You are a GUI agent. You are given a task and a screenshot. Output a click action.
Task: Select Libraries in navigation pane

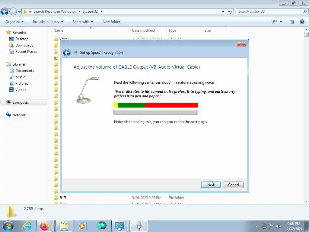coord(19,64)
